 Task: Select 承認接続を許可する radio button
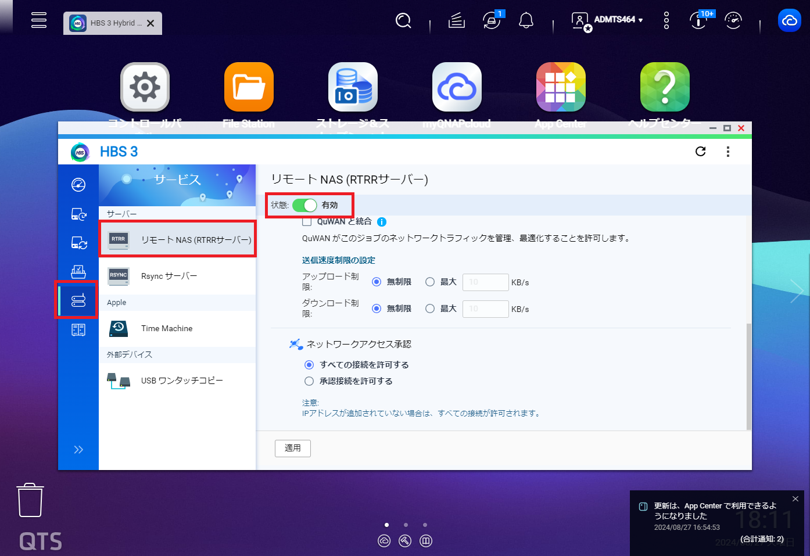click(x=309, y=381)
